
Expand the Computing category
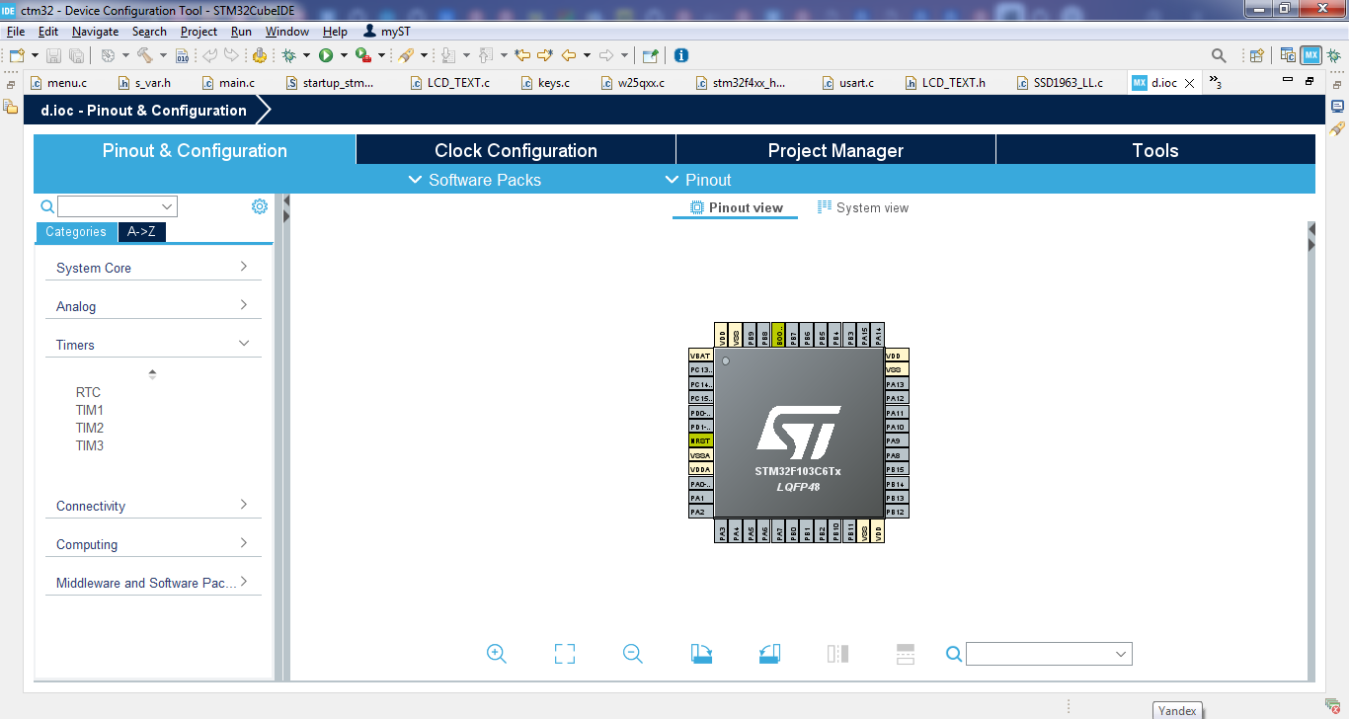point(153,544)
